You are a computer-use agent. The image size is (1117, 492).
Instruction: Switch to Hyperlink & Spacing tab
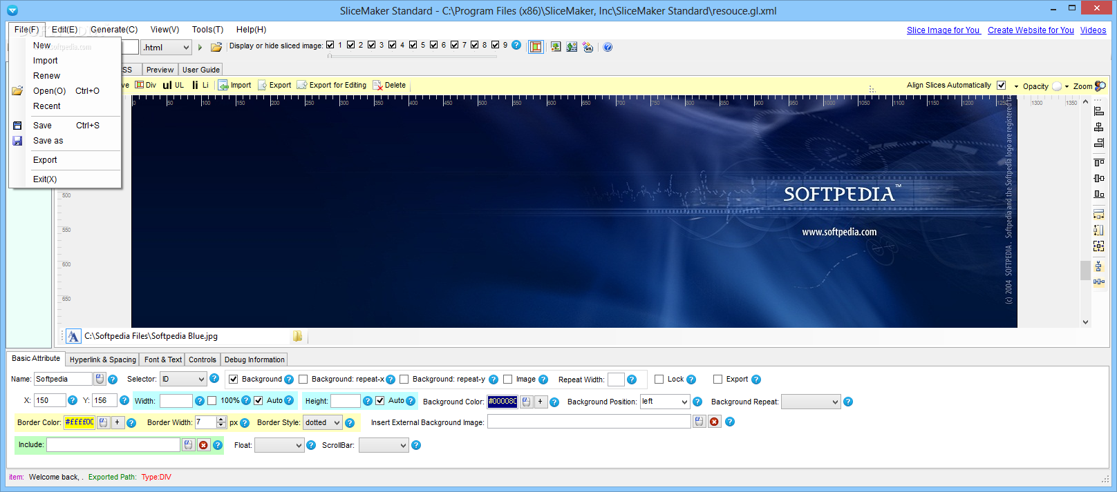click(x=102, y=360)
